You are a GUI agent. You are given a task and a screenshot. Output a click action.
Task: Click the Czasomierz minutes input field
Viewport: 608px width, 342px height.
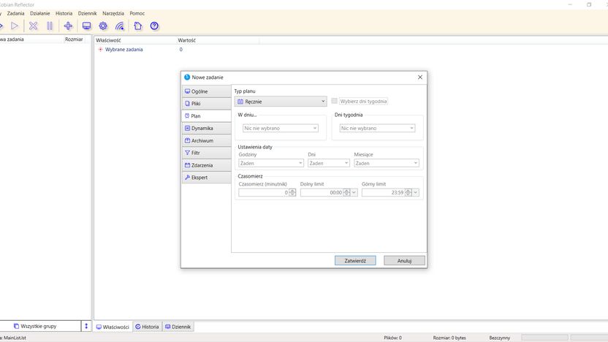pyautogui.click(x=264, y=193)
